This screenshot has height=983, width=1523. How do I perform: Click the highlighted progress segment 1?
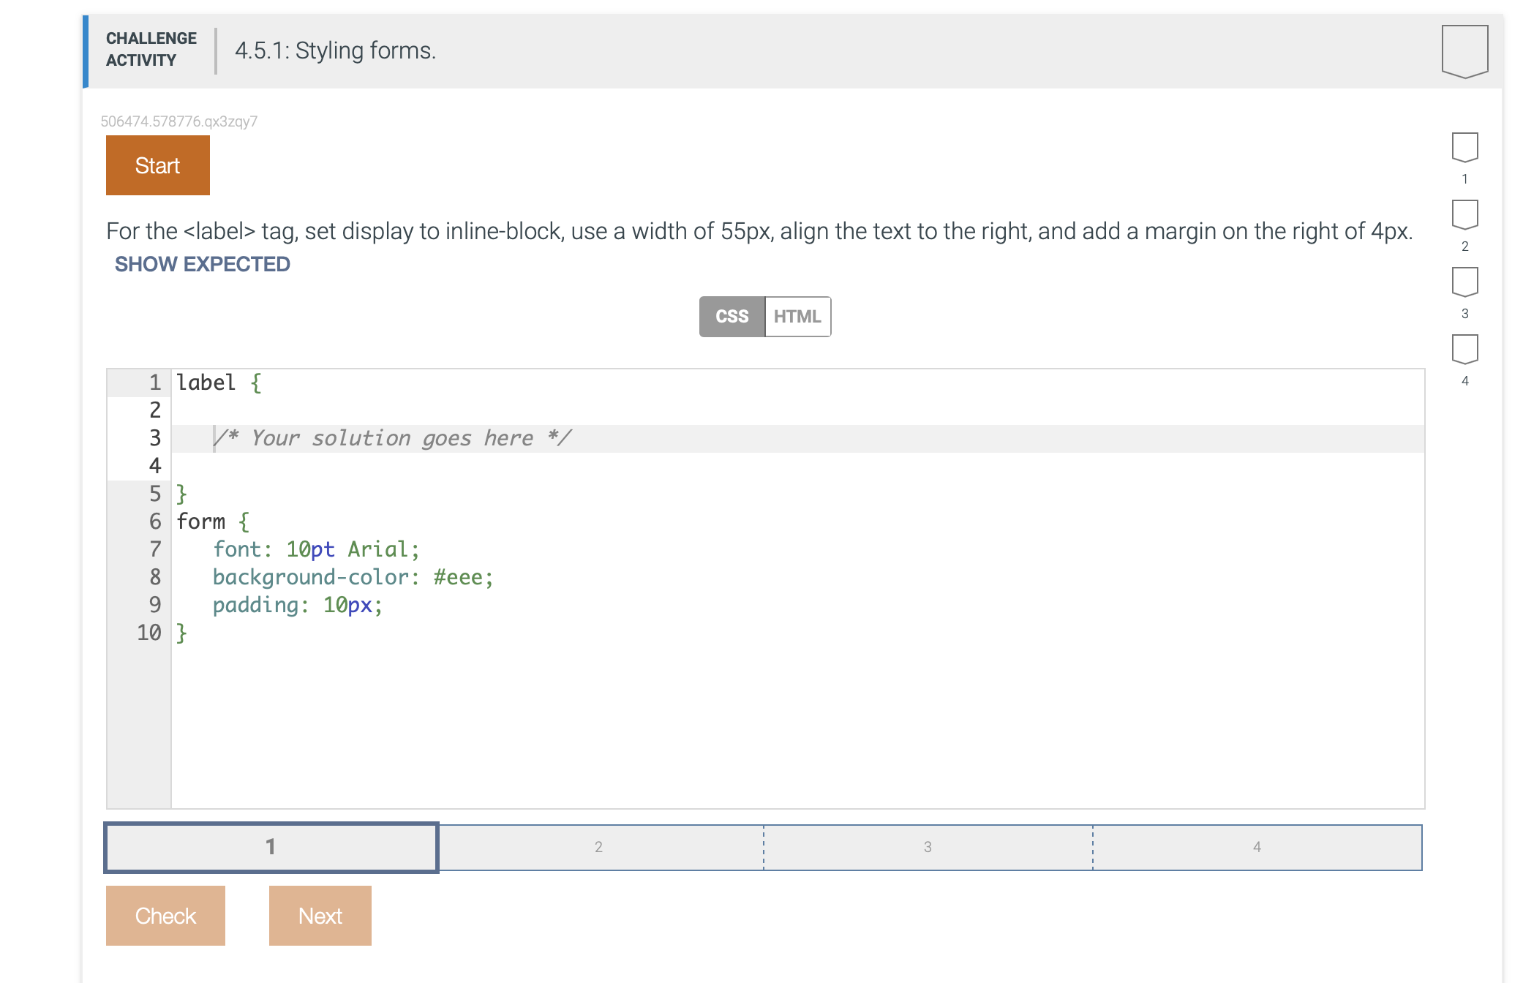(271, 847)
